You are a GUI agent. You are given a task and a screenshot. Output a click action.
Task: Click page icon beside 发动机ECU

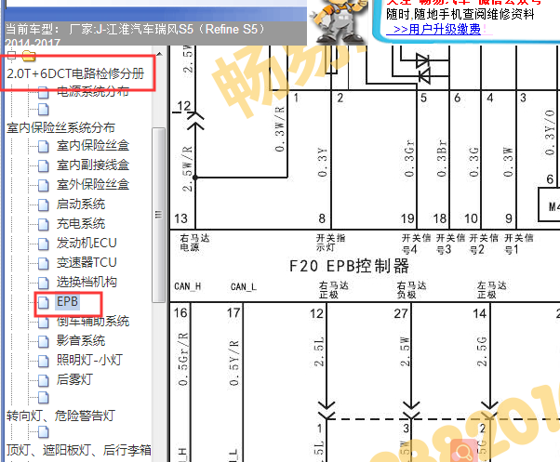(x=43, y=244)
